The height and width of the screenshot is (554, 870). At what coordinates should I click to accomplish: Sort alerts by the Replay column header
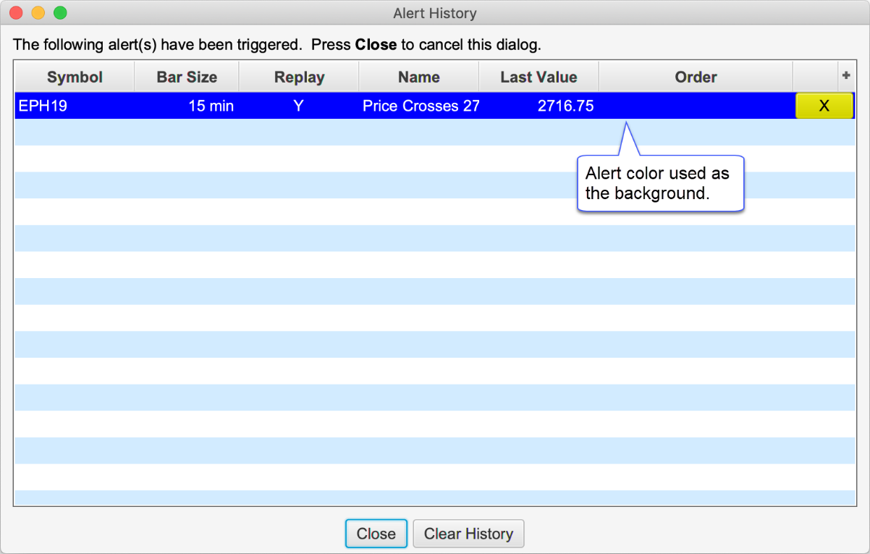[299, 77]
